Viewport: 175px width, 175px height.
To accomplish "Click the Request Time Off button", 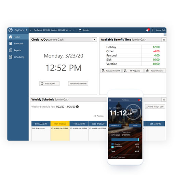I will [x=111, y=71].
